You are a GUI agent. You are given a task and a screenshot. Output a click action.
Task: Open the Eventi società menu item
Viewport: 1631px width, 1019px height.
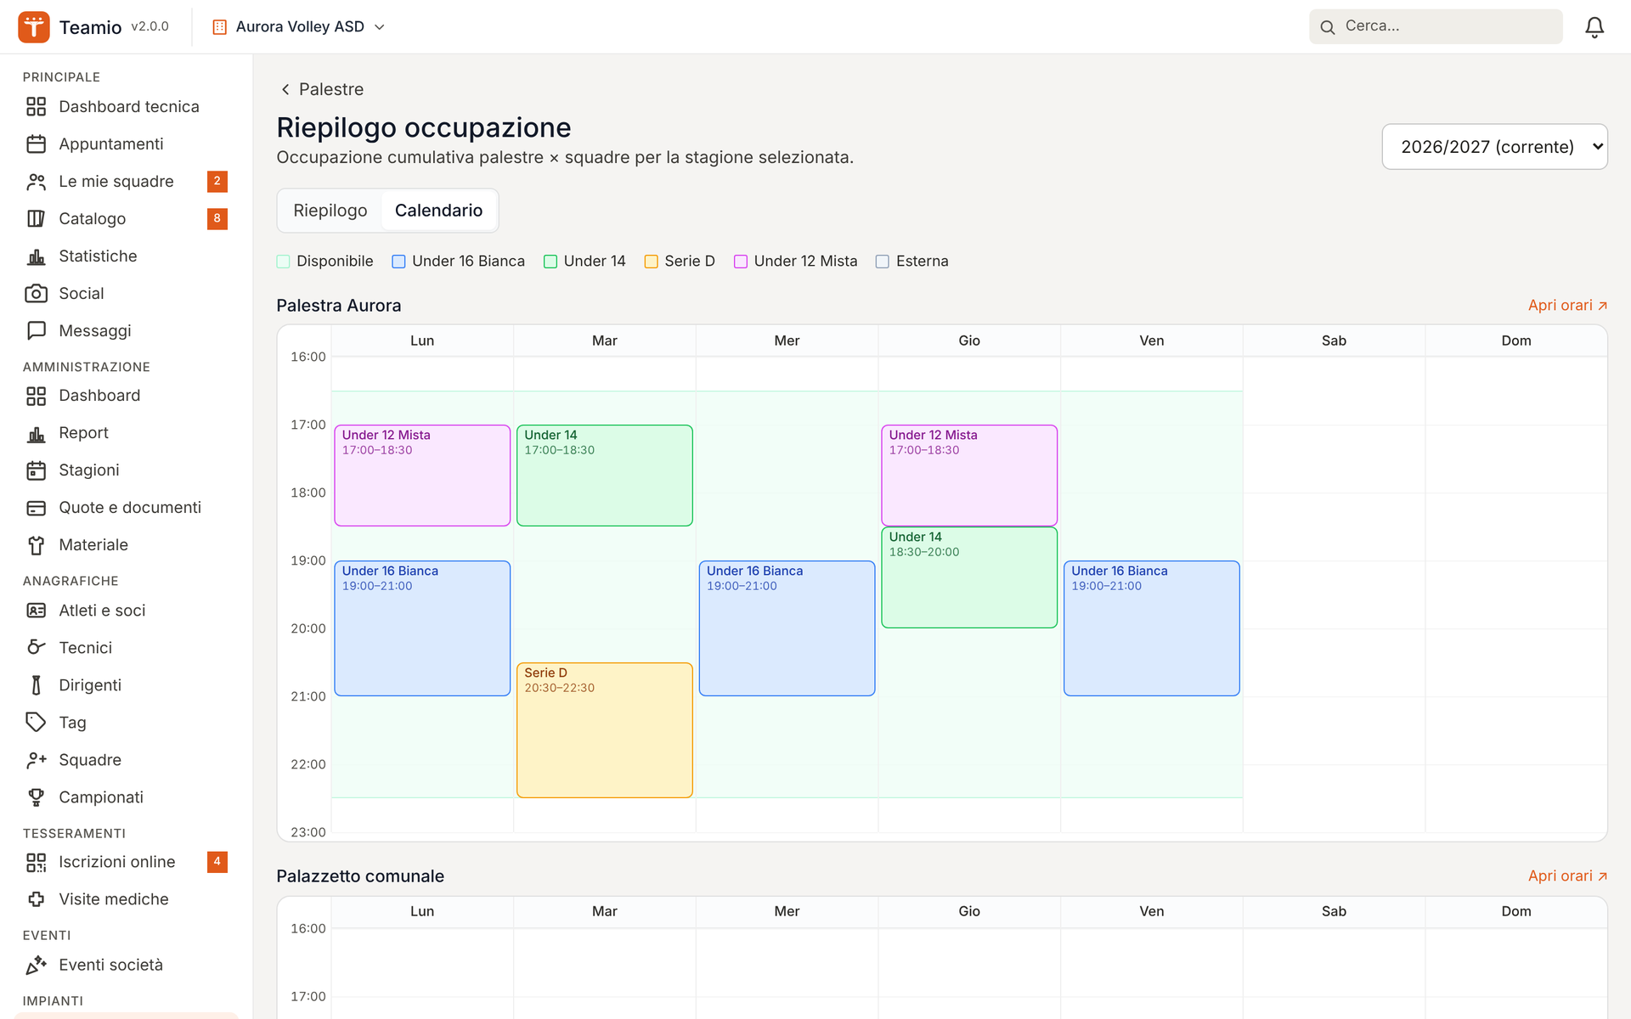127,966
